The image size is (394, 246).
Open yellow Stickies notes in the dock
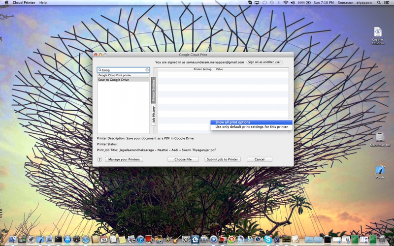(122, 240)
